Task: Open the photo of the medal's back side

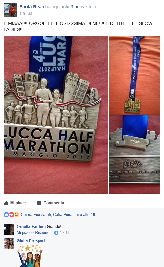Action: coord(134,155)
